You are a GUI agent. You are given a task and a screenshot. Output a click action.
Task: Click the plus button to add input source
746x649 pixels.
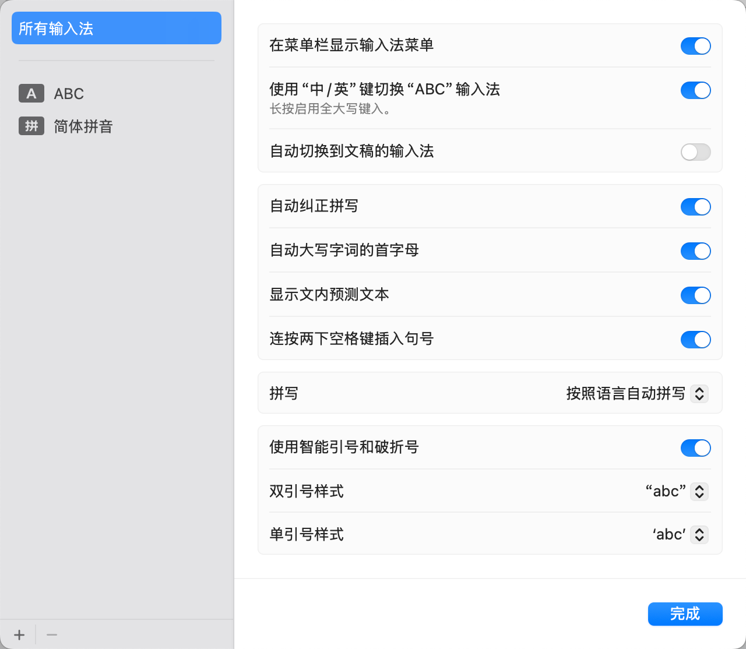tap(19, 635)
